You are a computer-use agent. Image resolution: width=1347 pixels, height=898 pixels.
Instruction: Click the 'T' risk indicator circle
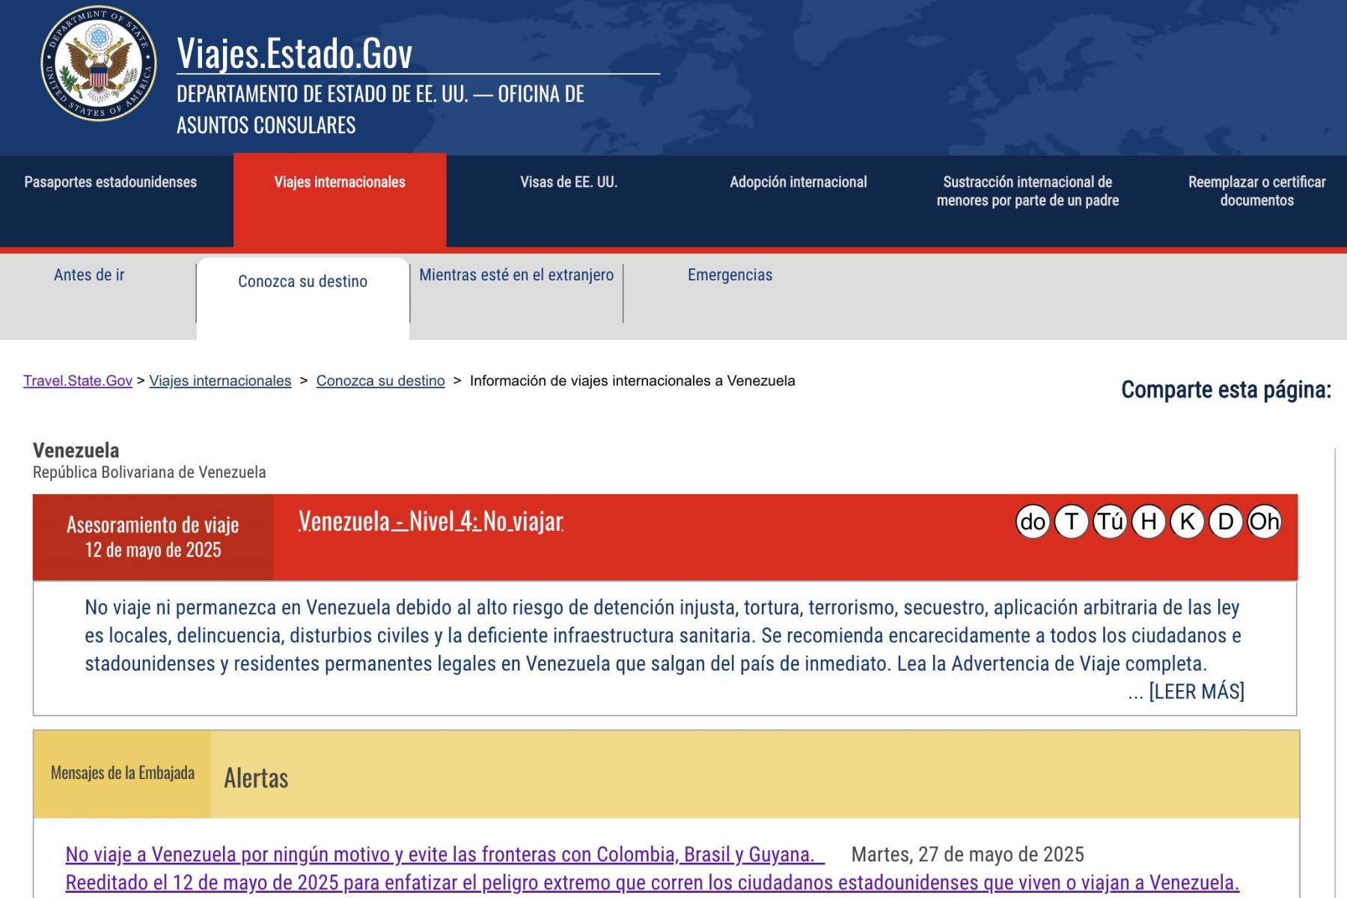coord(1071,521)
